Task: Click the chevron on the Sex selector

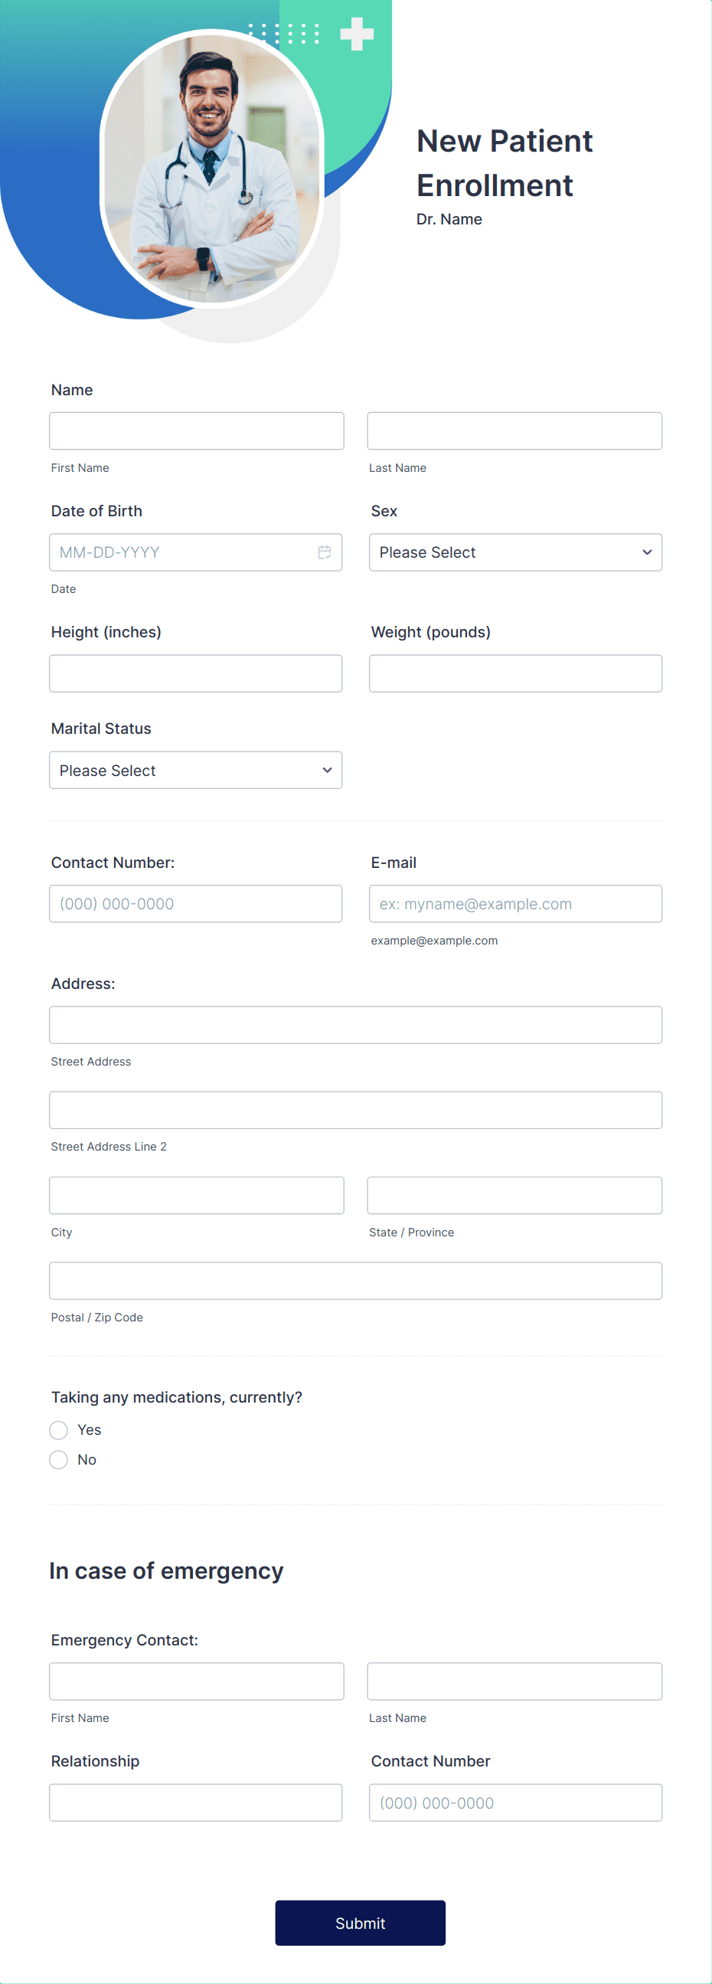Action: (x=647, y=552)
